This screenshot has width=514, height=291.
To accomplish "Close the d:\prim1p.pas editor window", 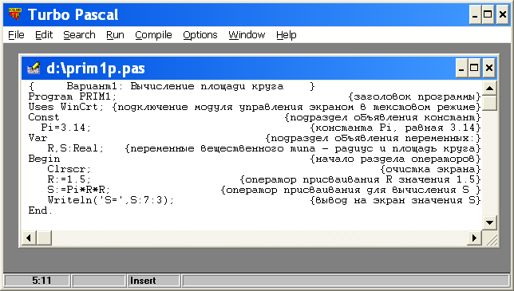I will pyautogui.click(x=488, y=68).
